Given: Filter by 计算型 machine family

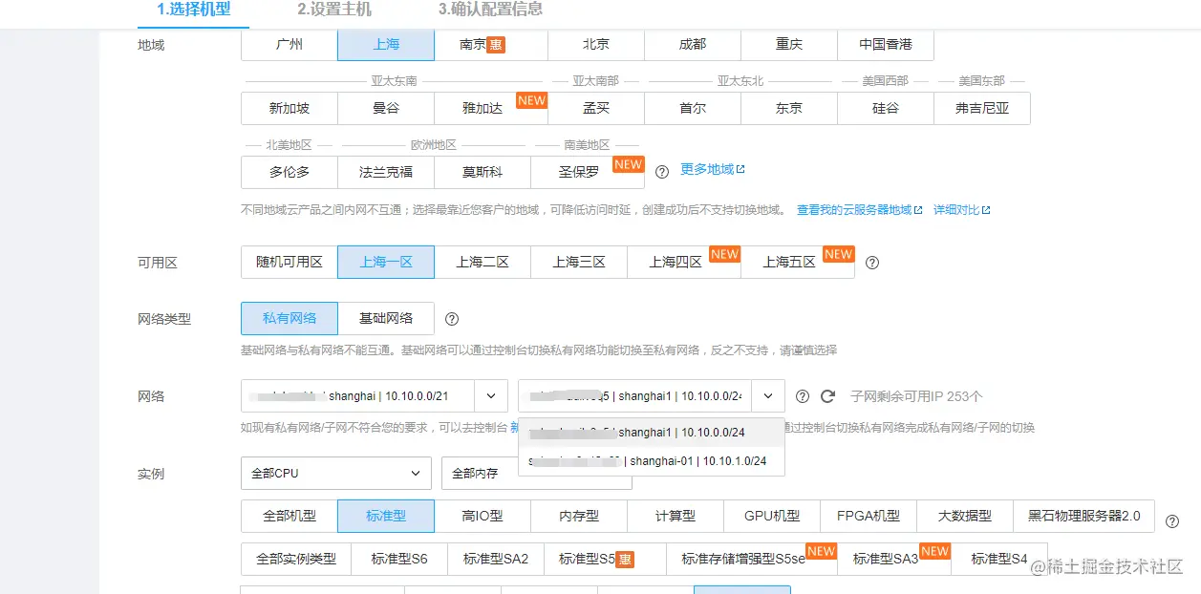Looking at the screenshot, I should pos(676,516).
